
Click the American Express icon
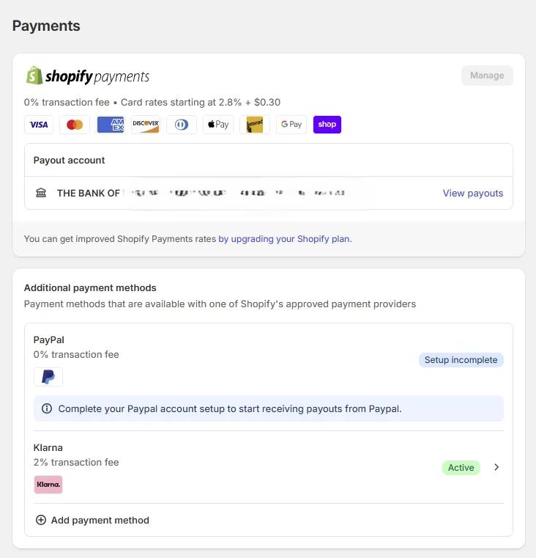pyautogui.click(x=111, y=125)
